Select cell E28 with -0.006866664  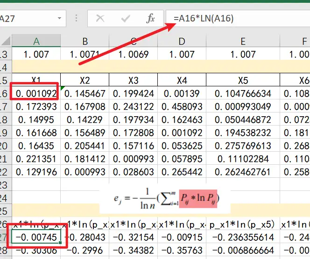(x=243, y=250)
